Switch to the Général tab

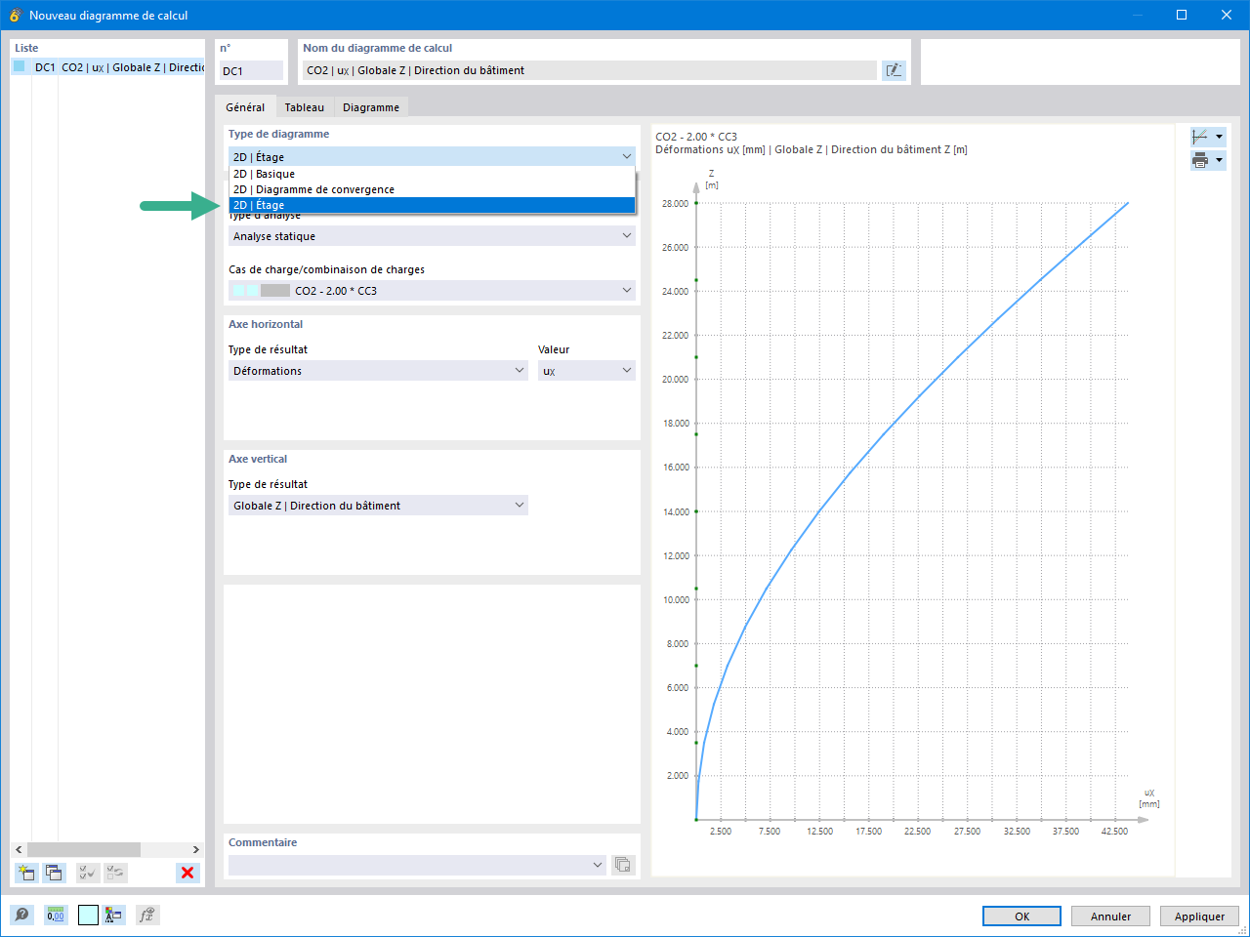point(245,107)
